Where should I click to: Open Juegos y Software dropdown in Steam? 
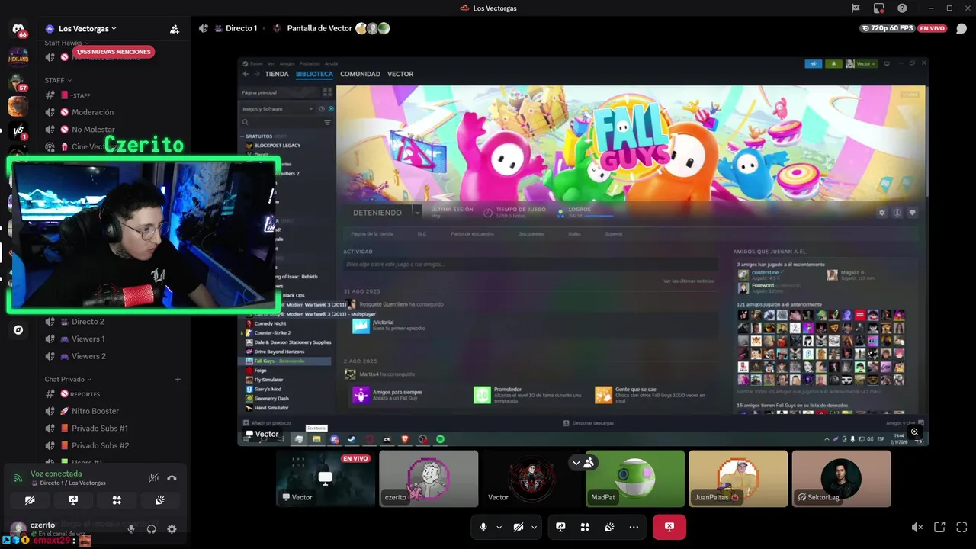(278, 109)
